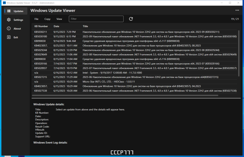Click date cell 7/14/2023 10:57 PM

[65, 64]
